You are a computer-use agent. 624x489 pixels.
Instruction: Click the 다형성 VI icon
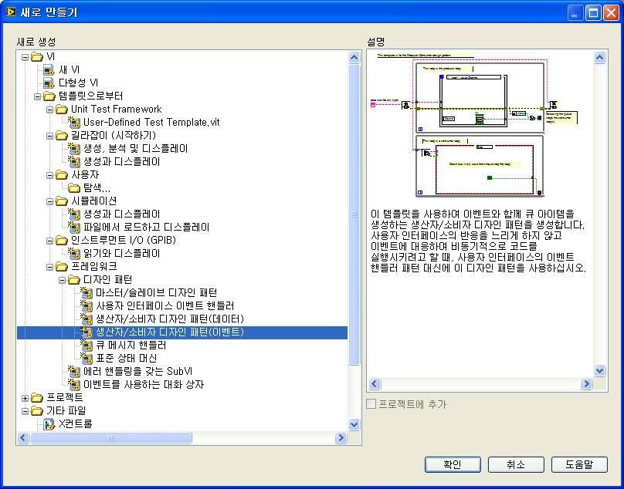pyautogui.click(x=49, y=83)
